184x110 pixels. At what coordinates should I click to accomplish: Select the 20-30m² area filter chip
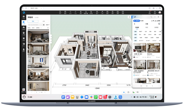click(148, 41)
